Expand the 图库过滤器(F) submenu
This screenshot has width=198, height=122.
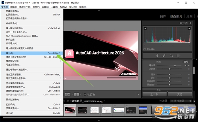32,100
